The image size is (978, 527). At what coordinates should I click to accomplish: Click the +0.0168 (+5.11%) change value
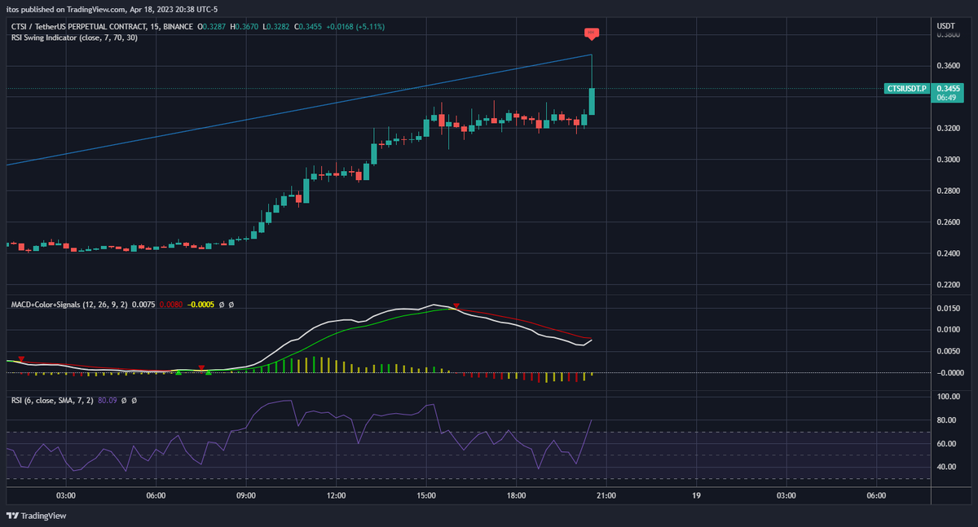pos(355,27)
